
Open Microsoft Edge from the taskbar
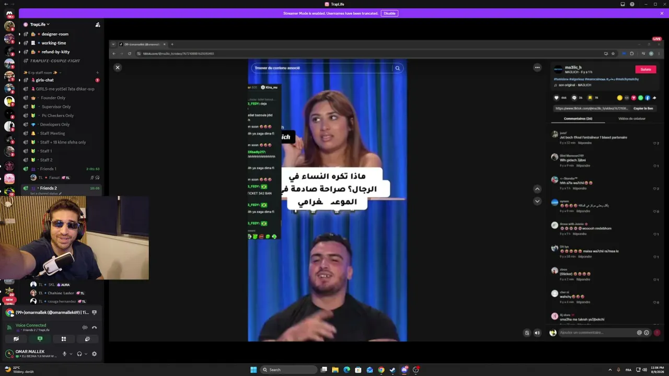[347, 370]
